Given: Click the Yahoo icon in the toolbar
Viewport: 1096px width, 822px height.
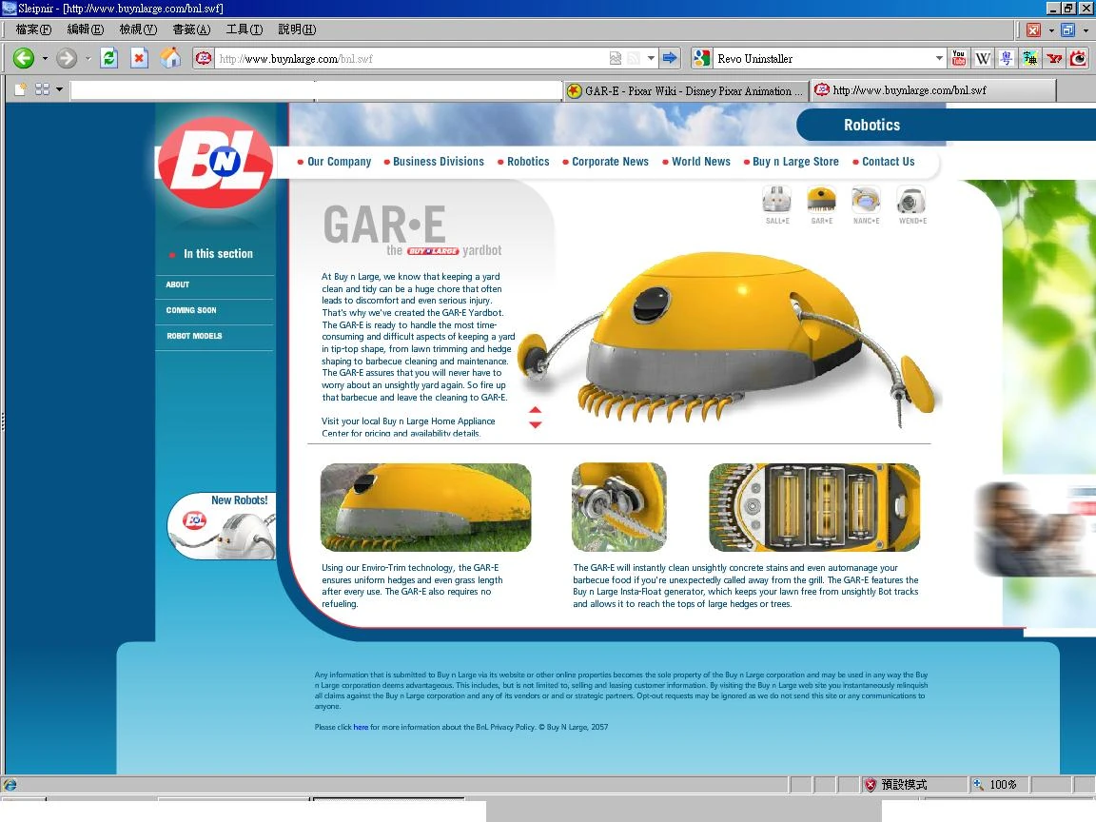Looking at the screenshot, I should pyautogui.click(x=1053, y=58).
